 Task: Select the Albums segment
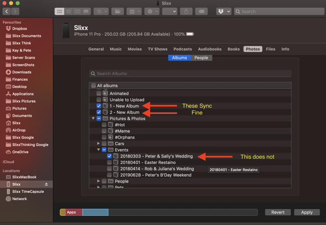point(179,58)
